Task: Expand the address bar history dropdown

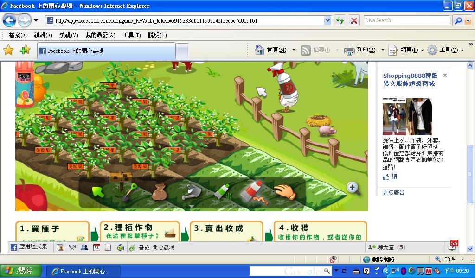Action: point(327,20)
